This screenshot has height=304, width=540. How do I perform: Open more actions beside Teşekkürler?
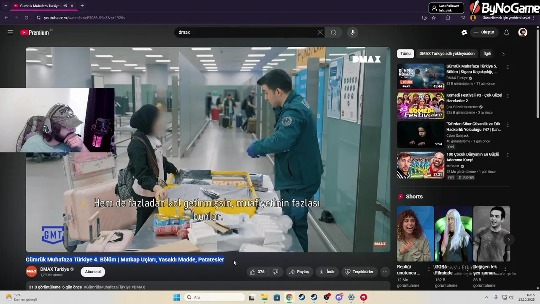[x=385, y=272]
